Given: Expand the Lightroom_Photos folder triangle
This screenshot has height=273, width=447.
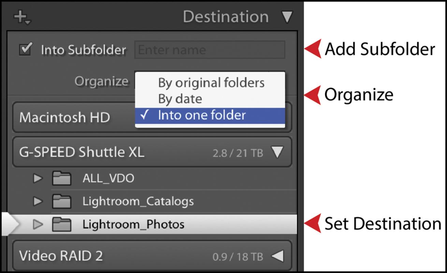Looking at the screenshot, I should pos(38,224).
